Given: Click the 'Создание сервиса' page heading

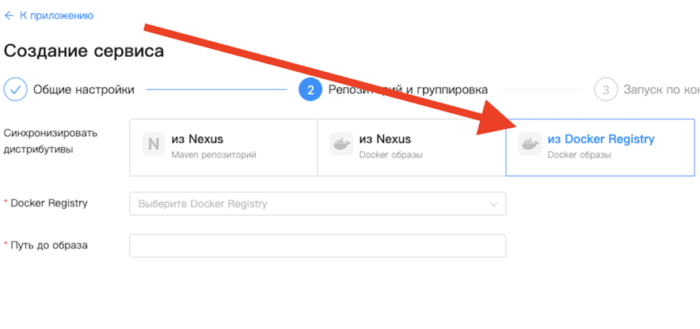Looking at the screenshot, I should [x=84, y=51].
